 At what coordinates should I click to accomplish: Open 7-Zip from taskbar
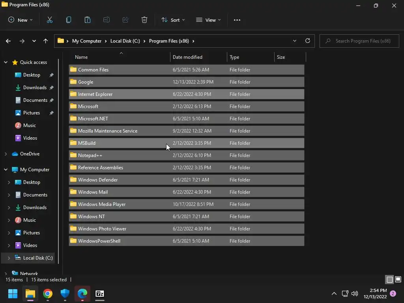point(100,294)
